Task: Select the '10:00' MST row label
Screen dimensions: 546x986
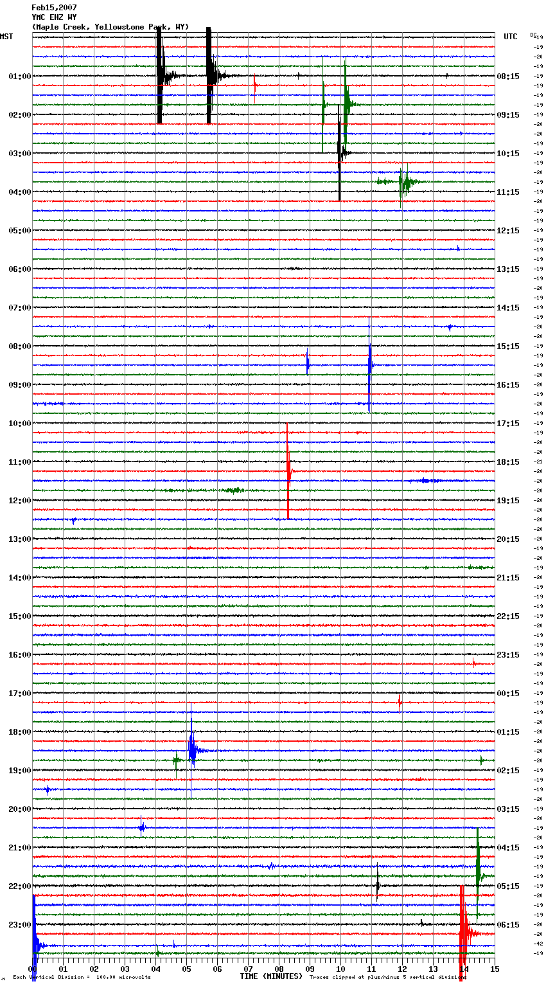Action: [20, 424]
